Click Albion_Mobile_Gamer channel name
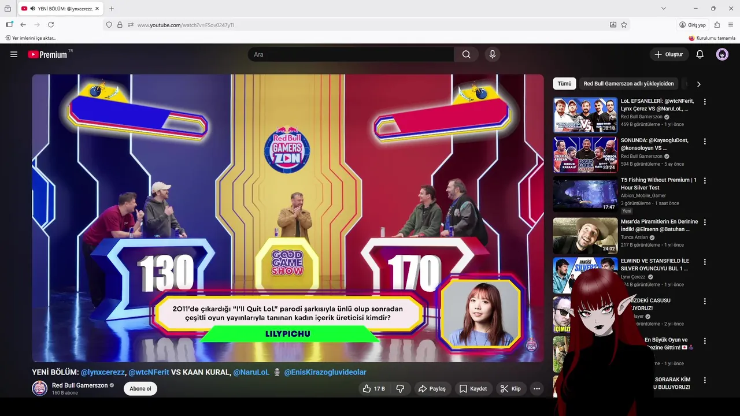This screenshot has width=740, height=416. point(643,196)
